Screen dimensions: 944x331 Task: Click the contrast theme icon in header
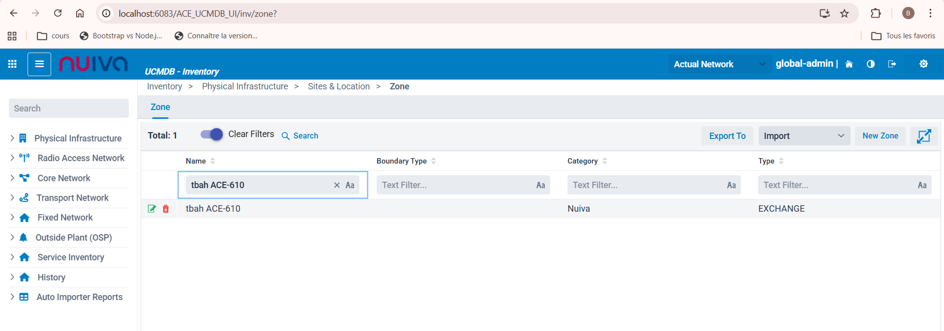click(870, 64)
